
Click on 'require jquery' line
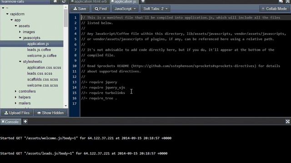tap(99, 82)
